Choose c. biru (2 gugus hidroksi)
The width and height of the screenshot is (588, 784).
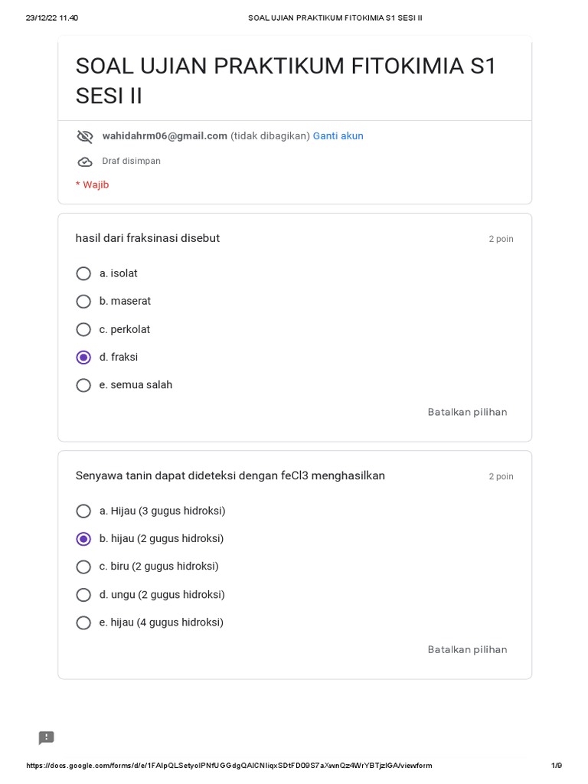pos(83,567)
